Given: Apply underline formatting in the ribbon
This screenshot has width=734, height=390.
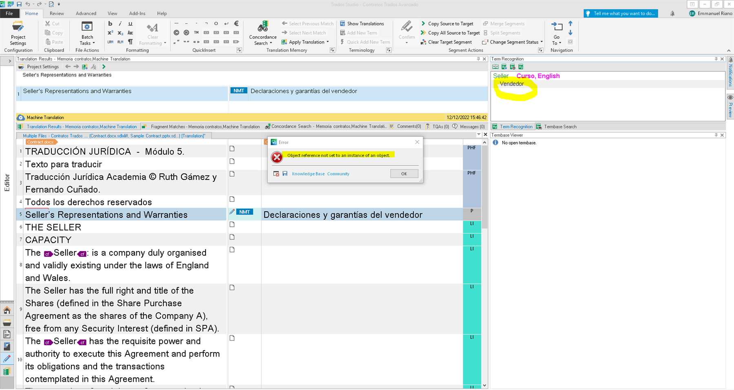Looking at the screenshot, I should [130, 24].
